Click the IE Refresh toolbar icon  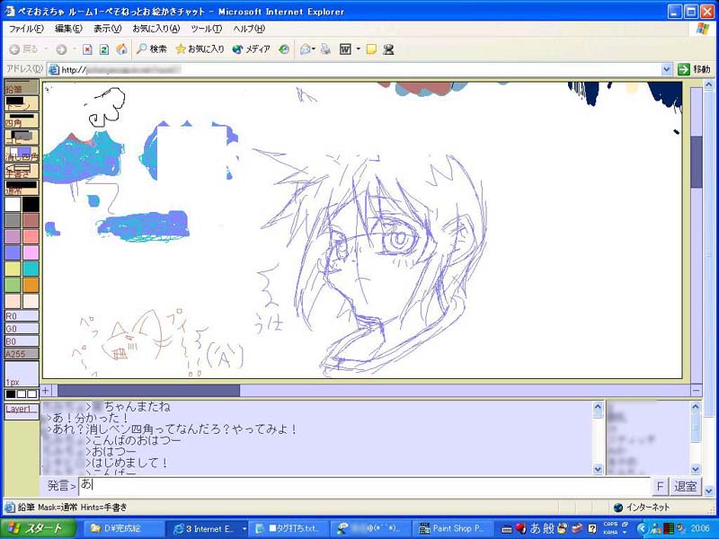pos(104,49)
